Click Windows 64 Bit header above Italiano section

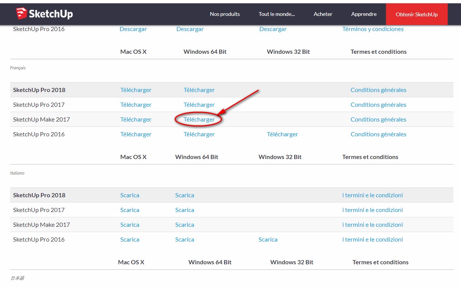point(197,157)
